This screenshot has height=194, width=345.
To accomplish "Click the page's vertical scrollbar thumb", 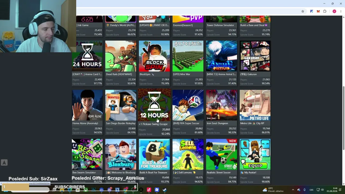I will click(343, 119).
